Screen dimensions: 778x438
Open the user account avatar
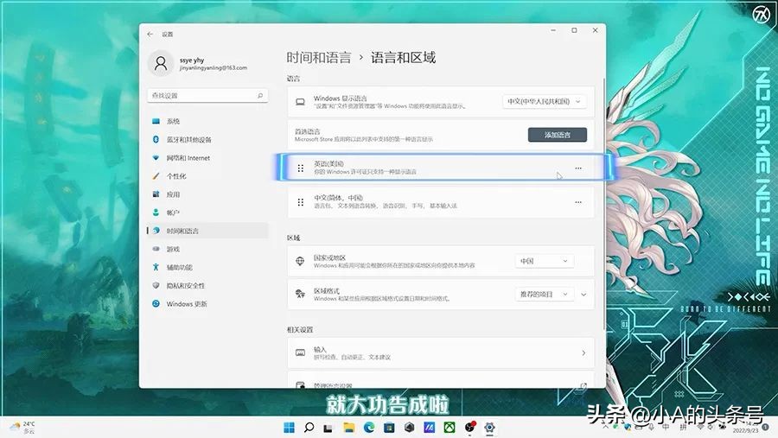point(161,63)
